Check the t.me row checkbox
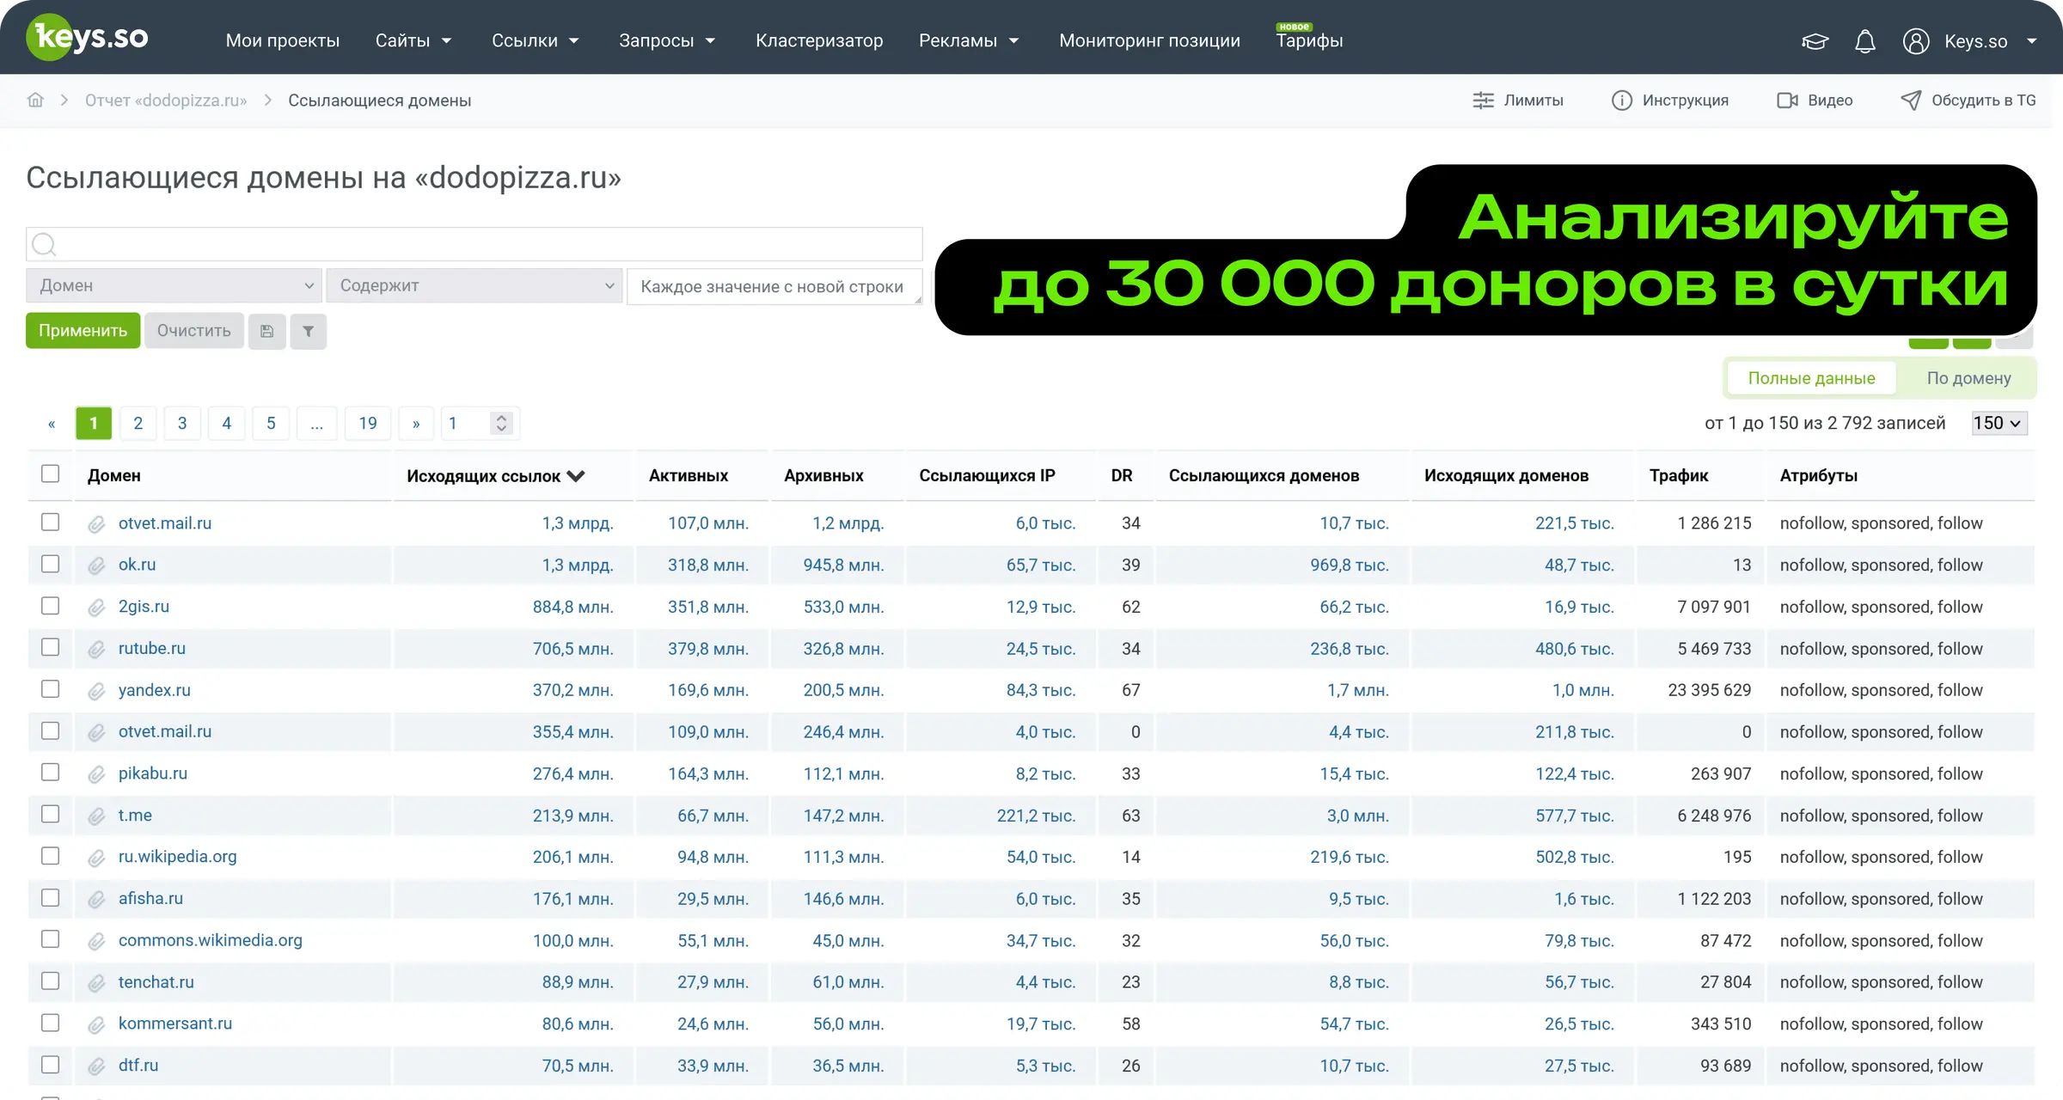Viewport: 2063px width, 1100px height. tap(51, 814)
